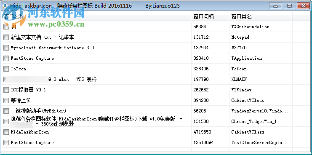Close the HideTaskbarIcon window
Viewport: 312px width, 155px height.
[303, 6]
